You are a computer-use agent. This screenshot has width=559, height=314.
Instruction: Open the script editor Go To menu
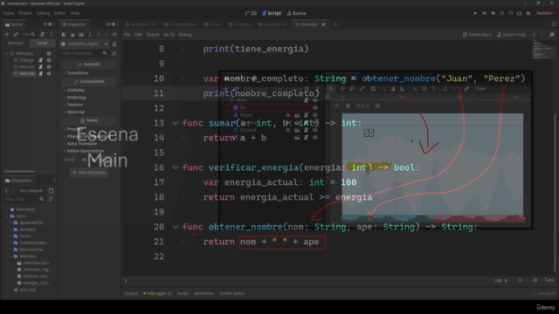pos(169,35)
